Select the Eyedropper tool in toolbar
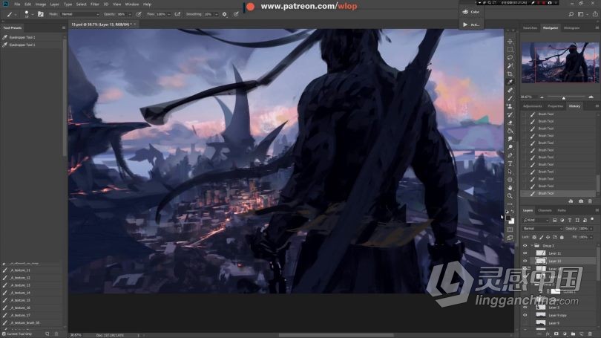The height and width of the screenshot is (338, 601). click(x=510, y=82)
